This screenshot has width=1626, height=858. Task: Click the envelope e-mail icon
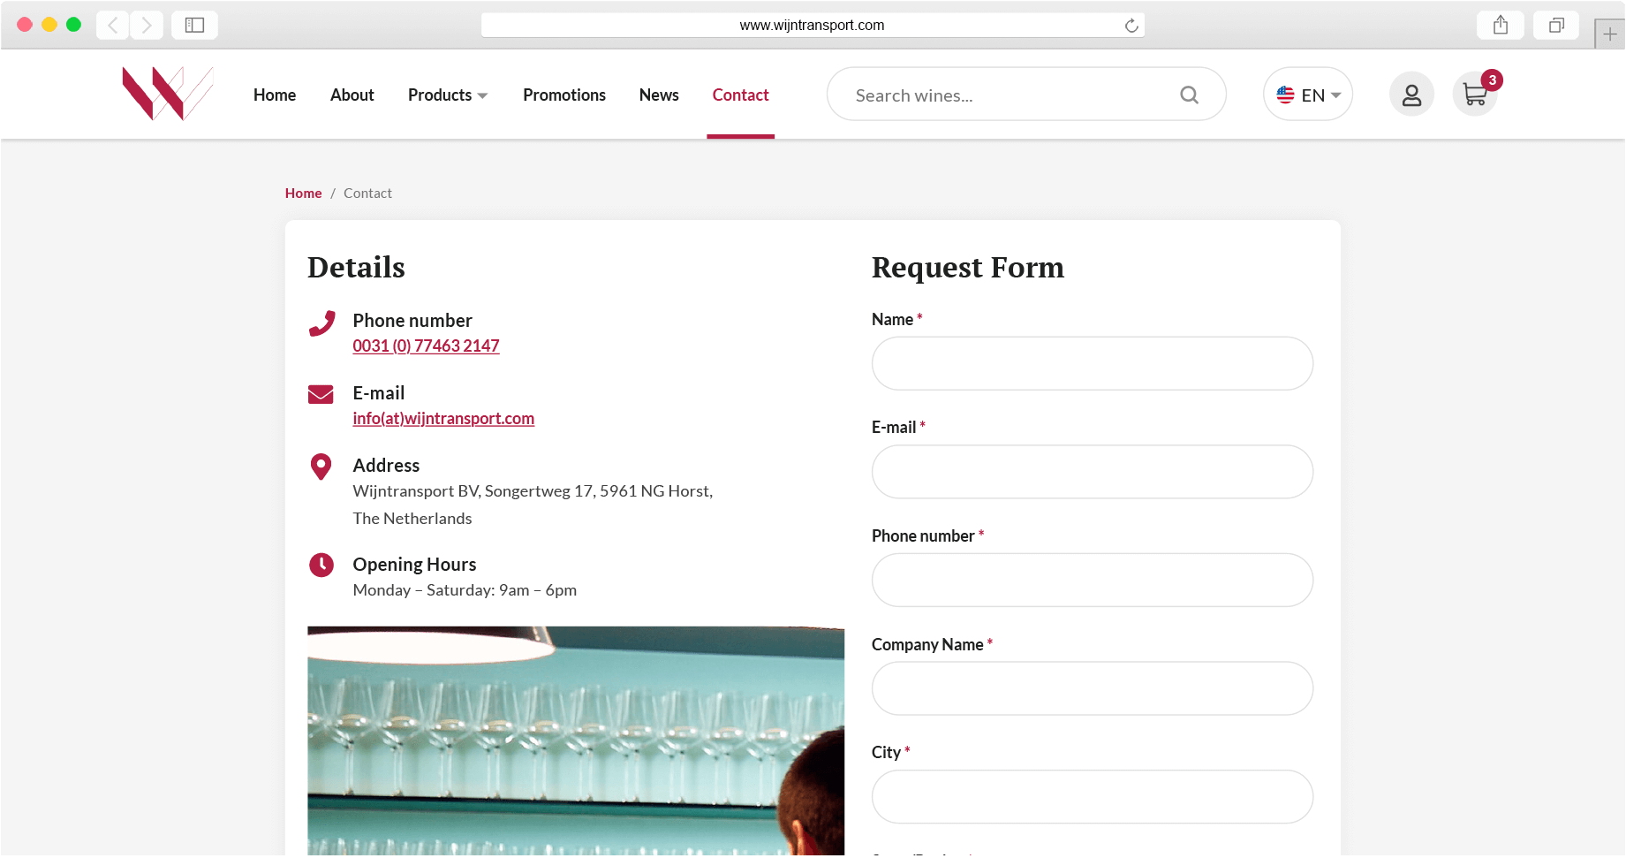point(321,394)
